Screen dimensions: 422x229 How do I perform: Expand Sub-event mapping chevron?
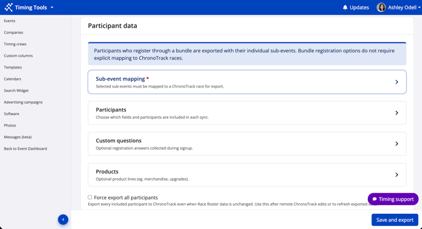pyautogui.click(x=396, y=82)
